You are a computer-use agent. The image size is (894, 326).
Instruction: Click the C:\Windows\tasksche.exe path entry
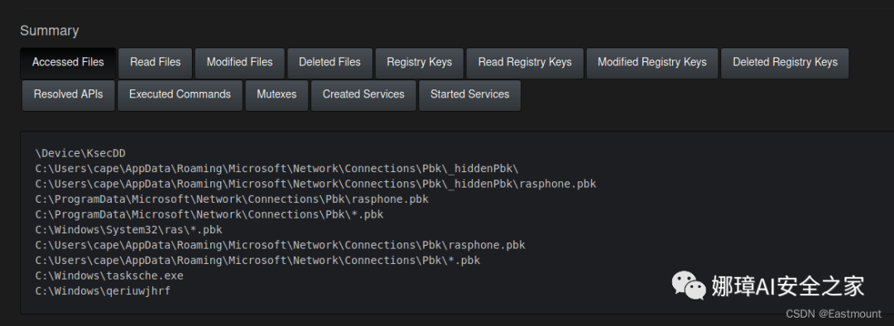pos(109,276)
